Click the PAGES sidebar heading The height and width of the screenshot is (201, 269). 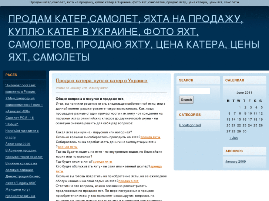[11, 75]
